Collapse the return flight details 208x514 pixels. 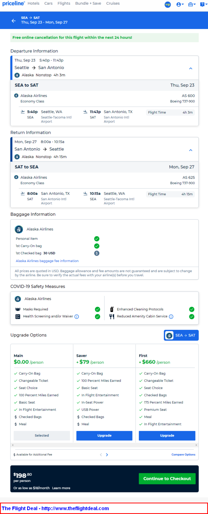[191, 150]
